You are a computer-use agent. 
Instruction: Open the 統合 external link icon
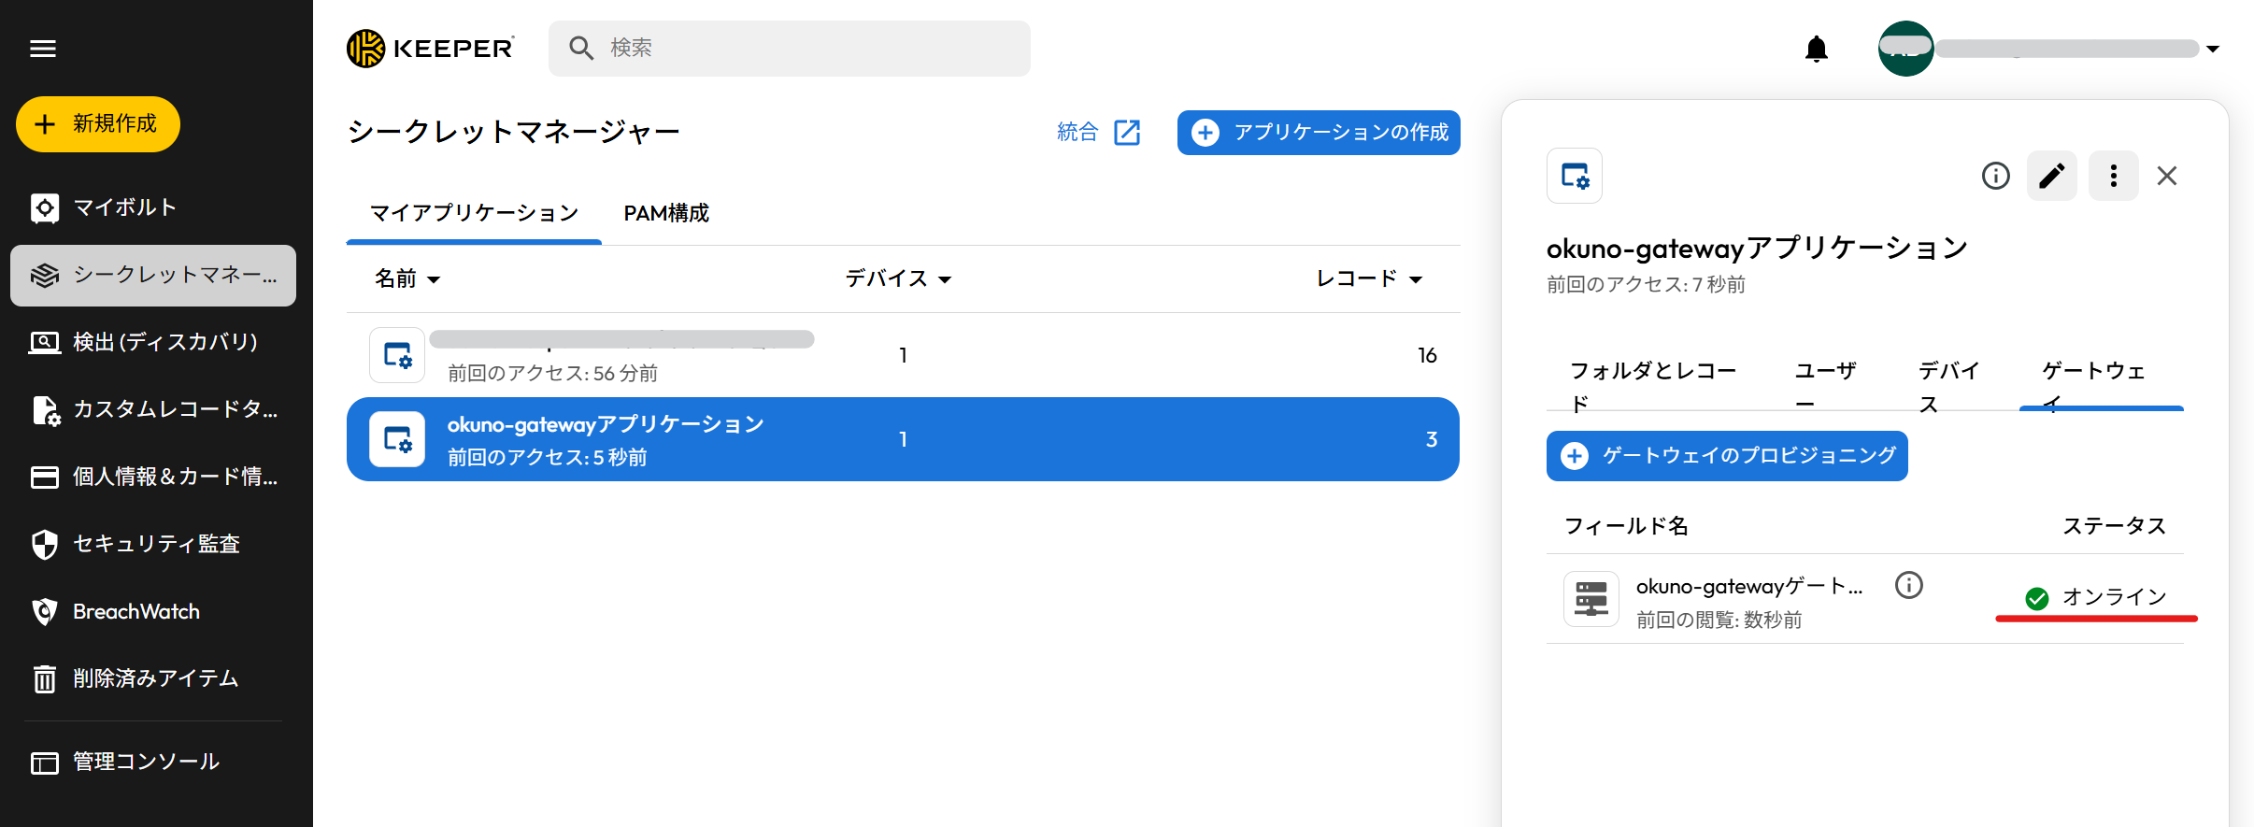(1127, 133)
